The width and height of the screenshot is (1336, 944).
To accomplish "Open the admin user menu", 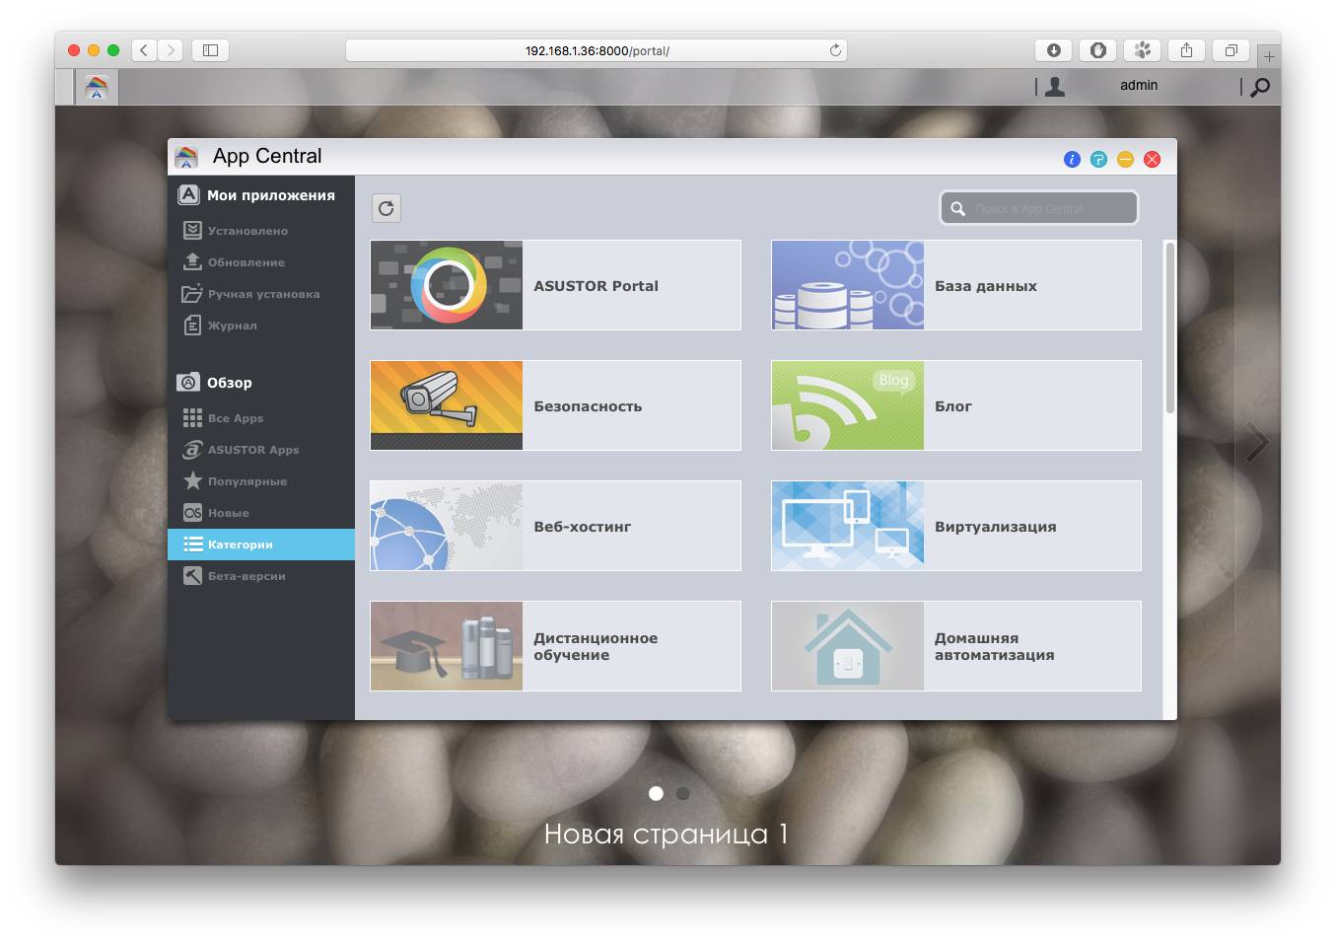I will pyautogui.click(x=1139, y=86).
